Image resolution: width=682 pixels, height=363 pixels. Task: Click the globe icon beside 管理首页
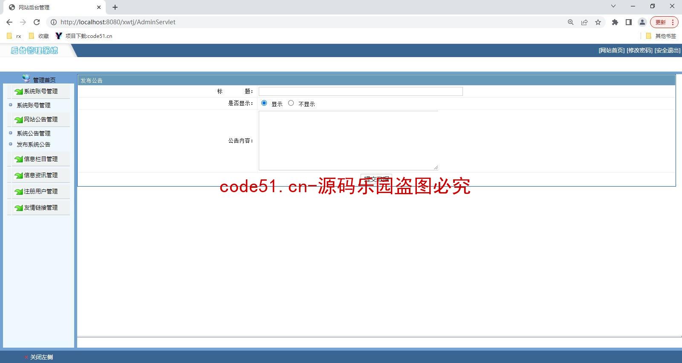point(26,78)
